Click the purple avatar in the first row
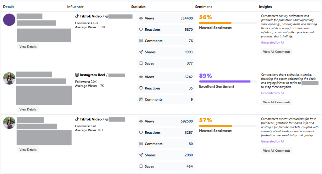 click(x=9, y=20)
